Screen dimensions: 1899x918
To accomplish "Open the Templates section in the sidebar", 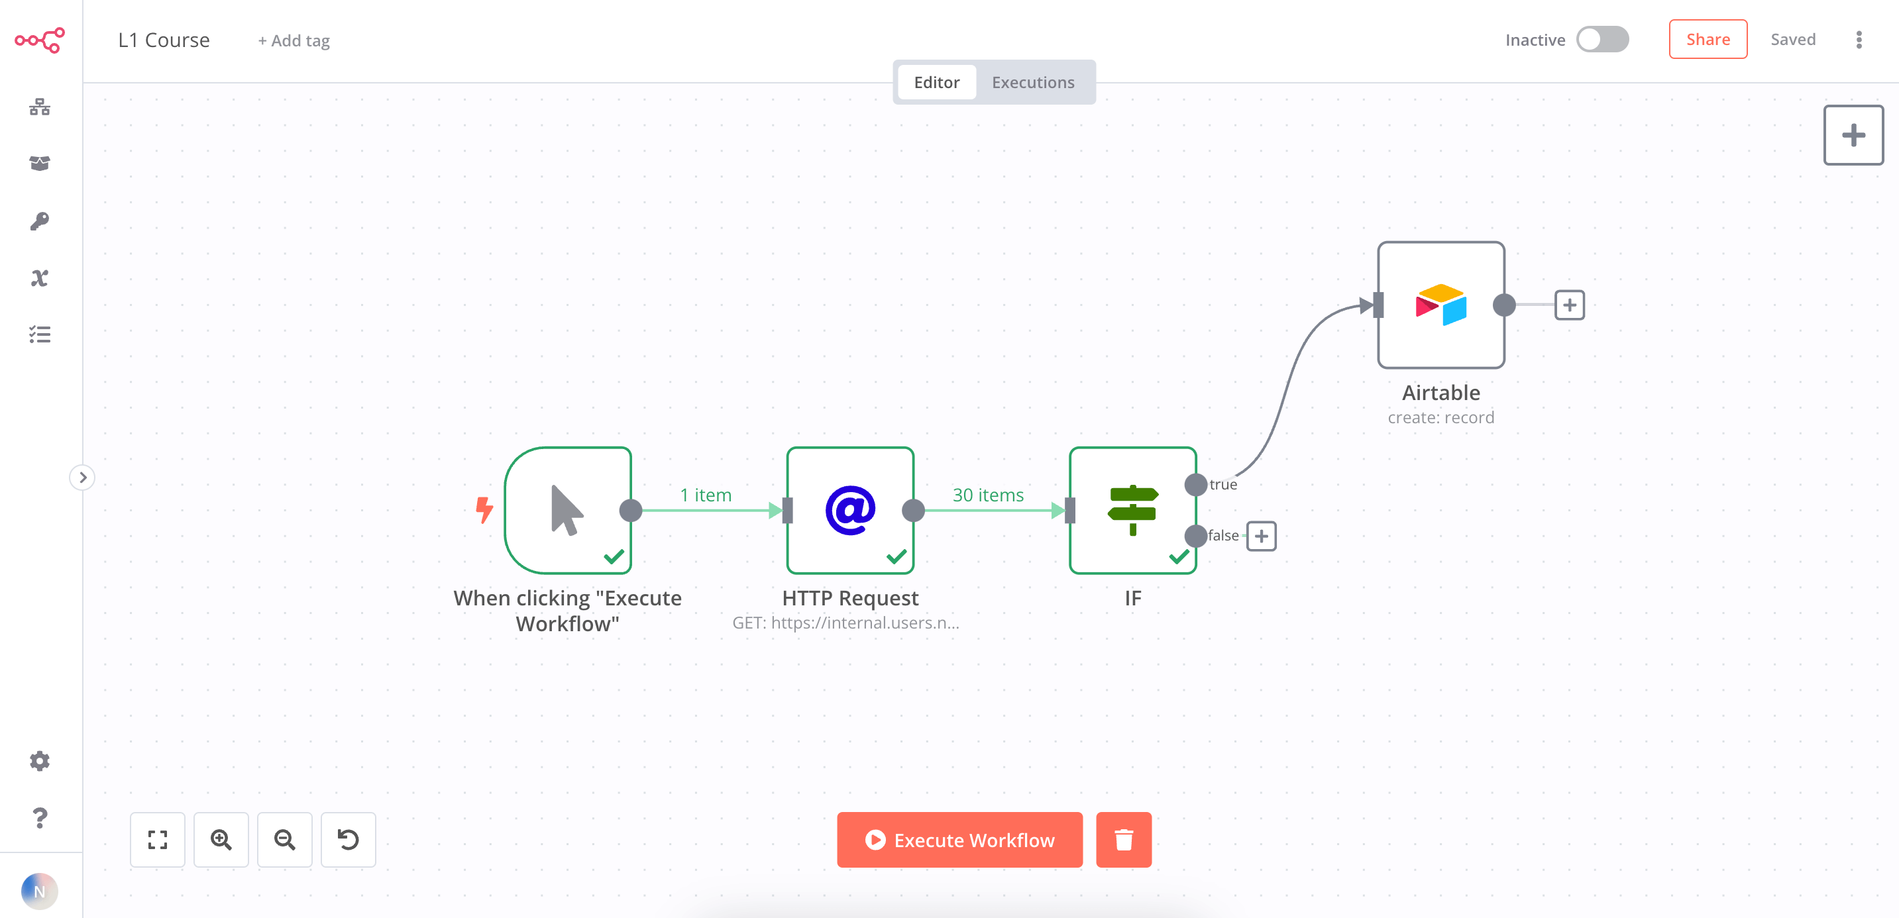I will point(39,164).
